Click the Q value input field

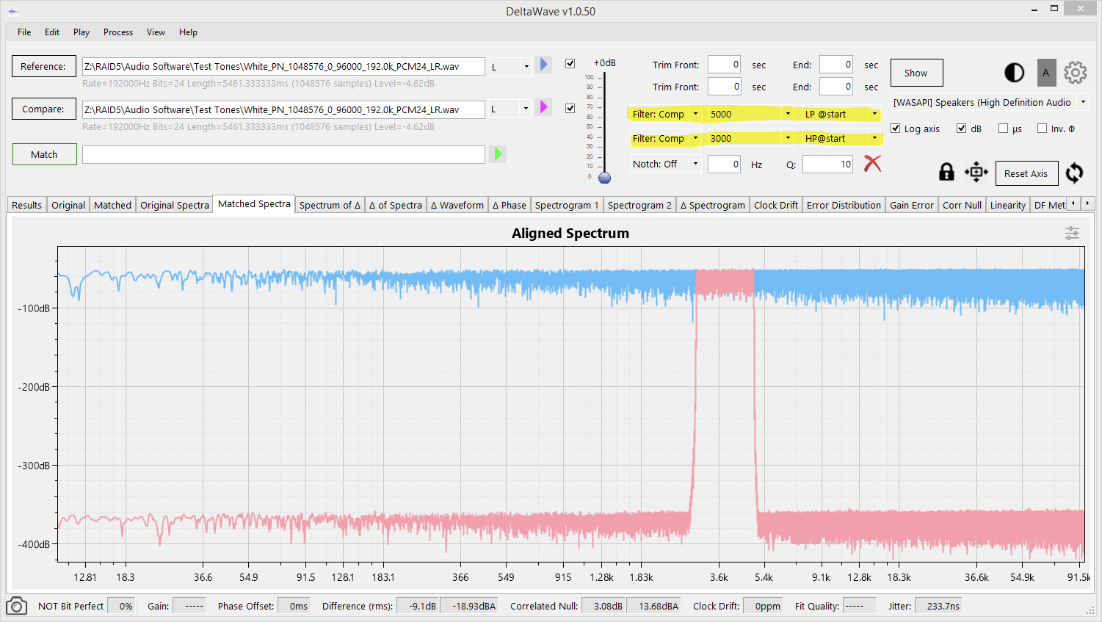coord(827,164)
